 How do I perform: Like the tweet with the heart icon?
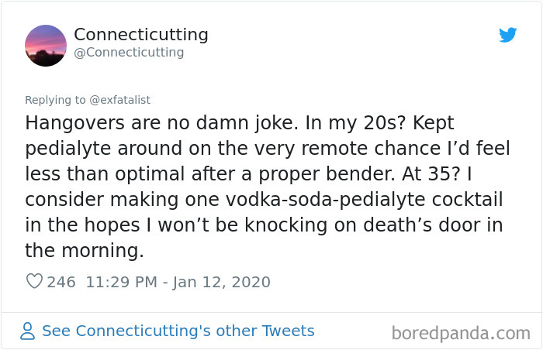[34, 282]
